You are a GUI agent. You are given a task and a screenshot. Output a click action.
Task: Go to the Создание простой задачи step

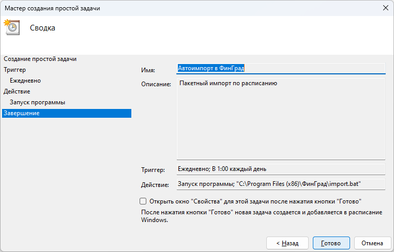40,59
